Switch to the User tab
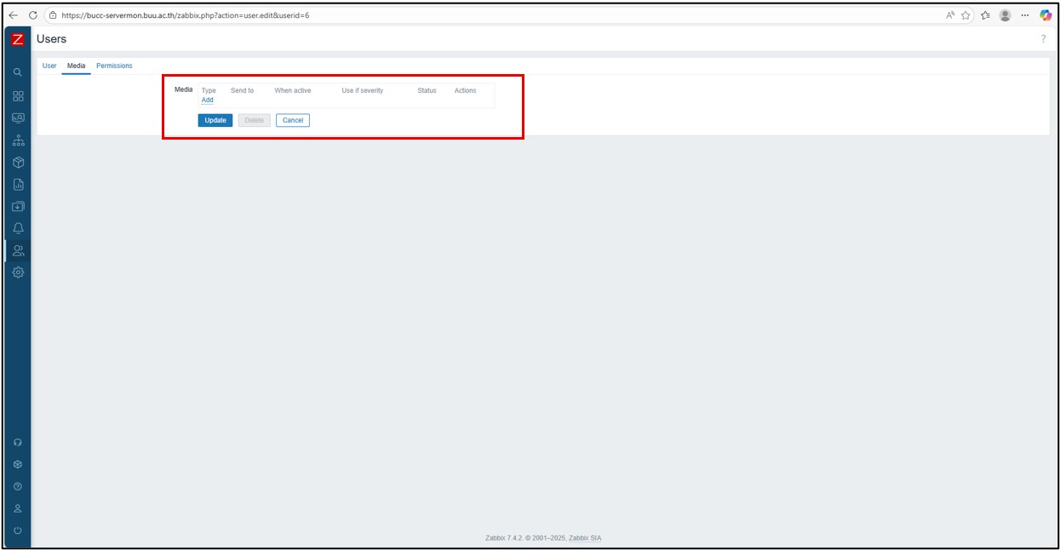Viewport: 1060px width, 550px height. [x=49, y=66]
